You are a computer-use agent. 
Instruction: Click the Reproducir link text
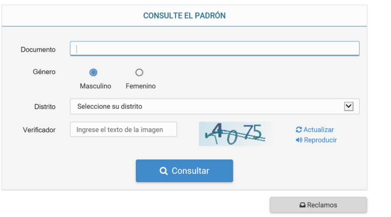pos(320,140)
